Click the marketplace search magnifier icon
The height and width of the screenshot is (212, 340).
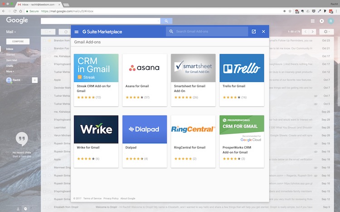click(171, 31)
